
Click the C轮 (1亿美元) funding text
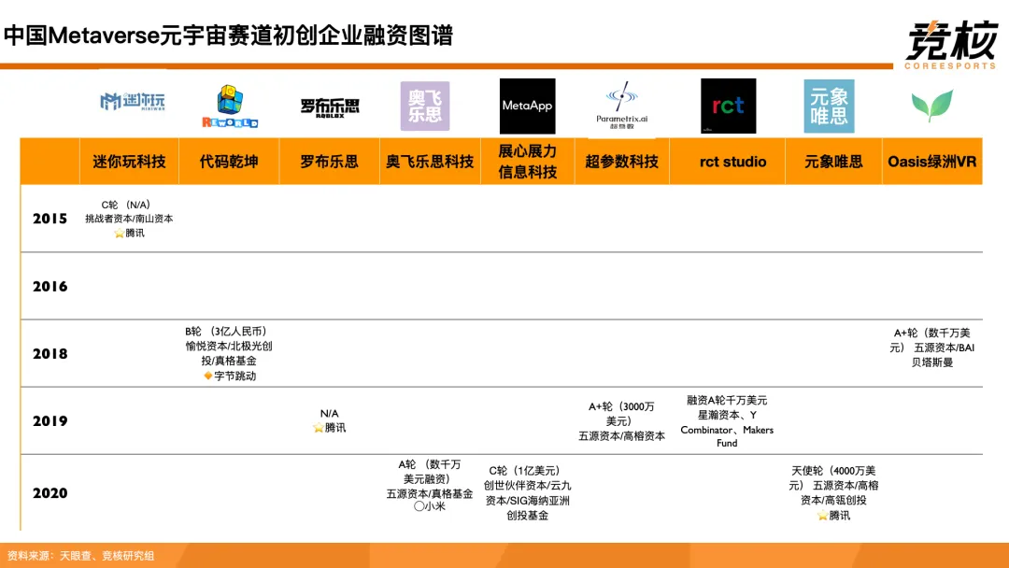pos(524,471)
